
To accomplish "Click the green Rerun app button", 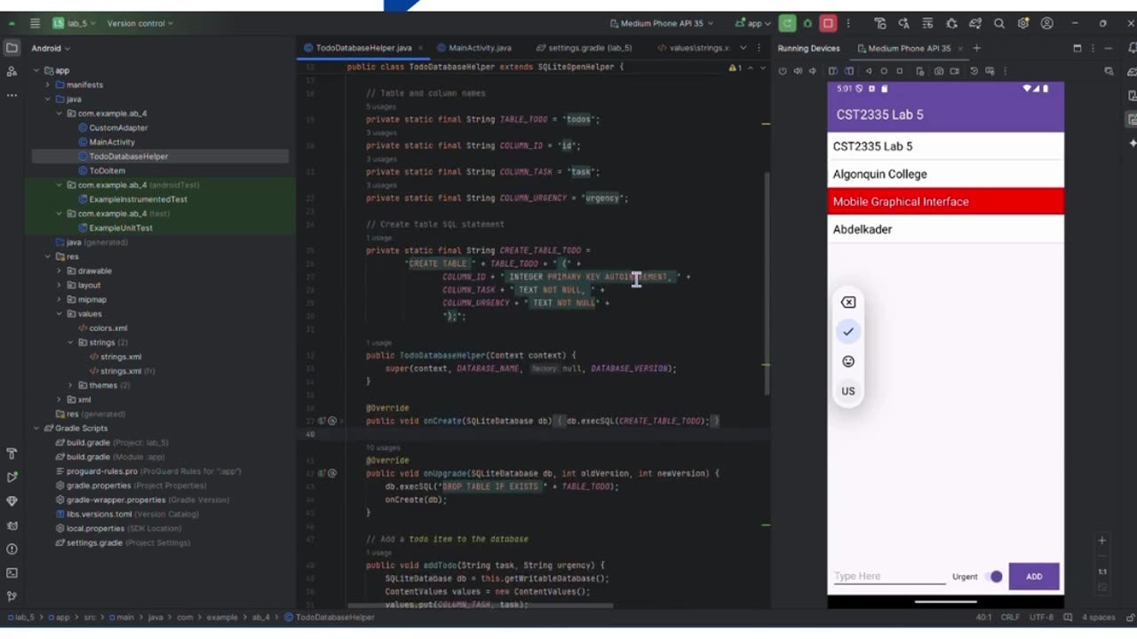I will (x=787, y=23).
